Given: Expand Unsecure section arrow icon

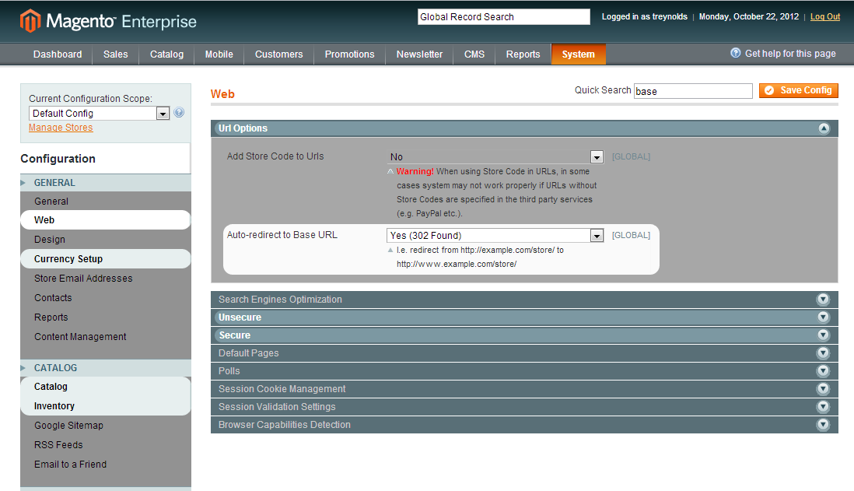Looking at the screenshot, I should click(x=823, y=317).
